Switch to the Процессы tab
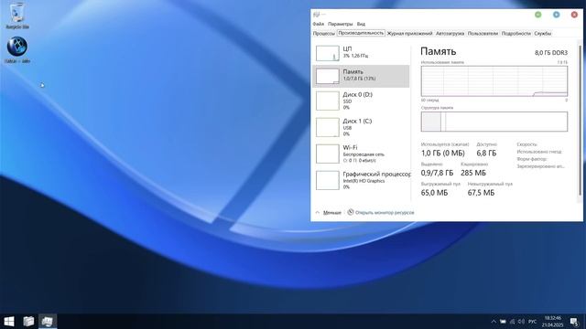This screenshot has width=586, height=329. click(323, 34)
